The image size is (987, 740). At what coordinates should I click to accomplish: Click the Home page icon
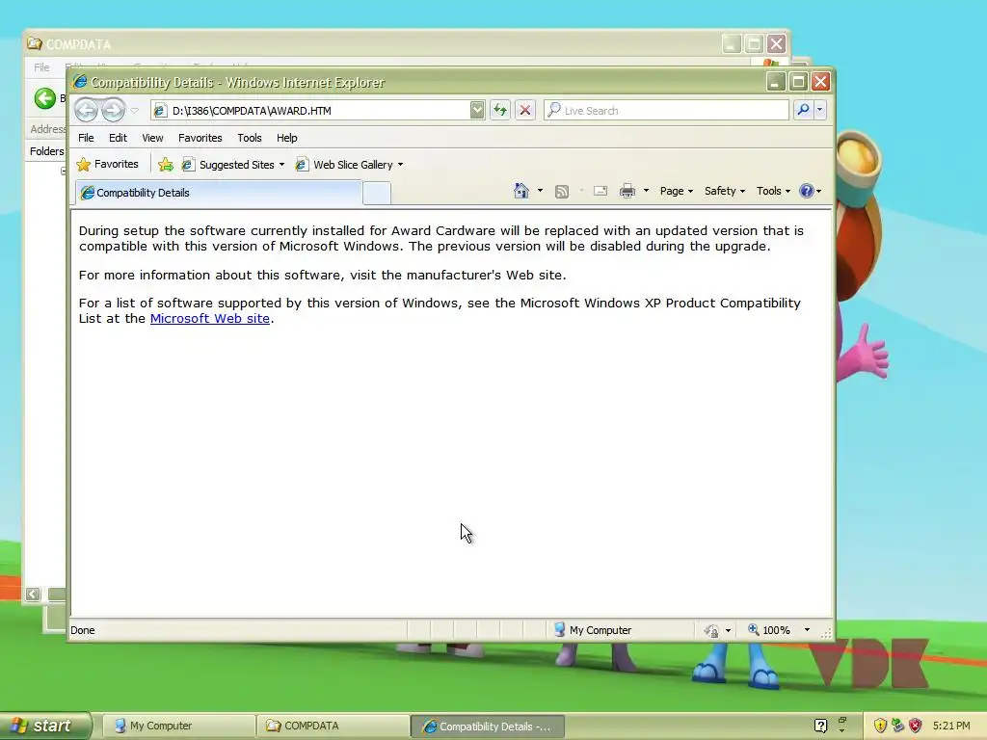click(521, 191)
